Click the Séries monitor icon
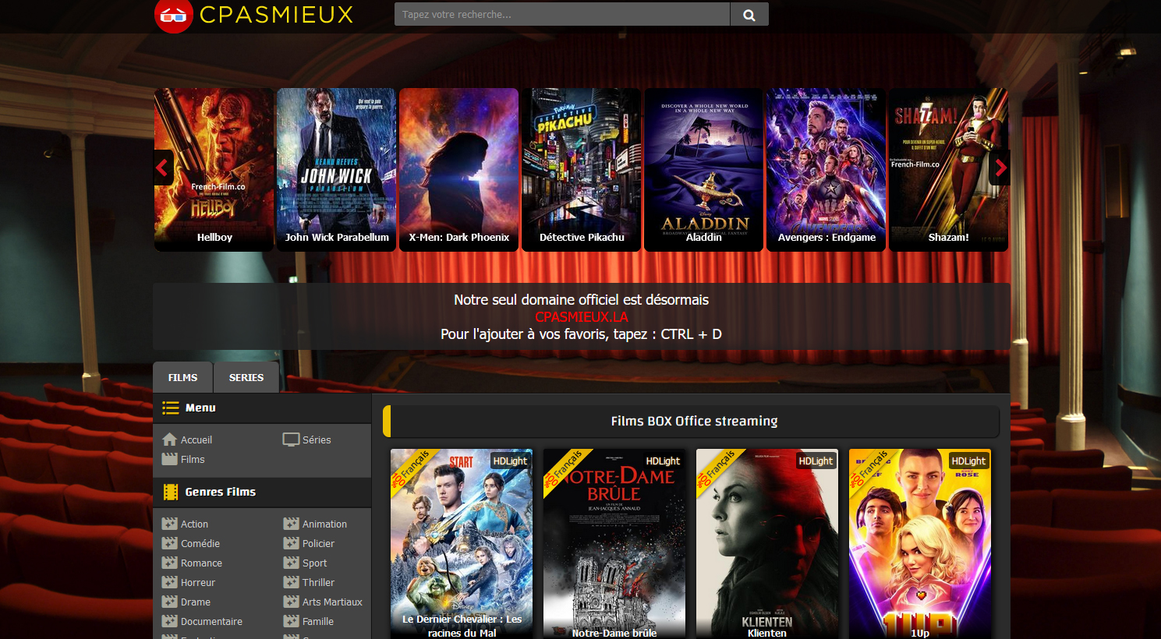 pyautogui.click(x=291, y=440)
